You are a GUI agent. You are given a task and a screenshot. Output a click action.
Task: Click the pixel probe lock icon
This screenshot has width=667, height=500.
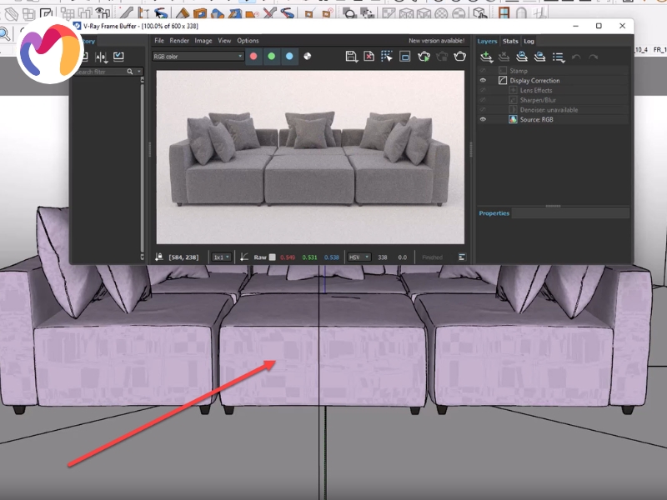click(158, 257)
